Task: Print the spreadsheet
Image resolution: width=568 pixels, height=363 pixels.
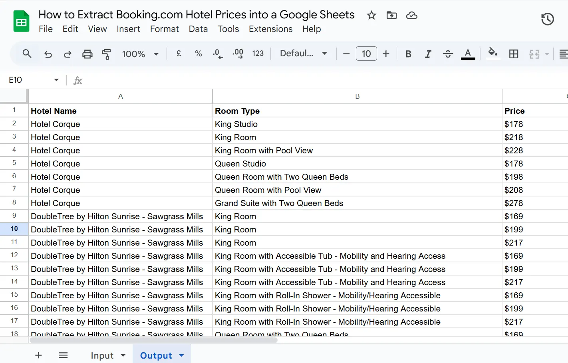Action: [87, 54]
